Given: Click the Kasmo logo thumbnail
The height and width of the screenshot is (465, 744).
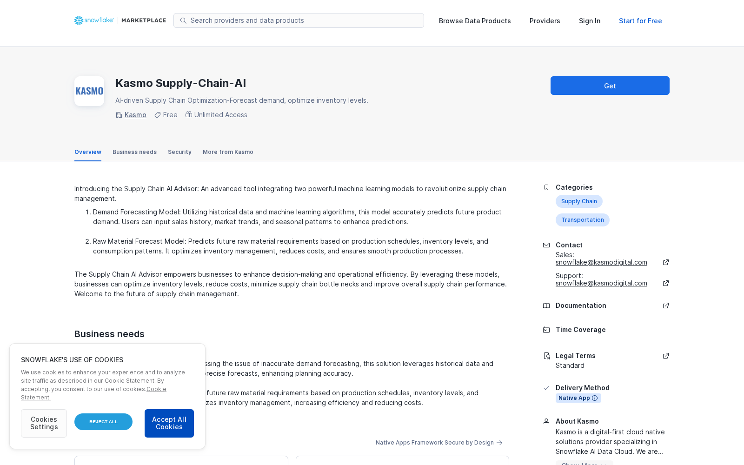Looking at the screenshot, I should coord(89,91).
